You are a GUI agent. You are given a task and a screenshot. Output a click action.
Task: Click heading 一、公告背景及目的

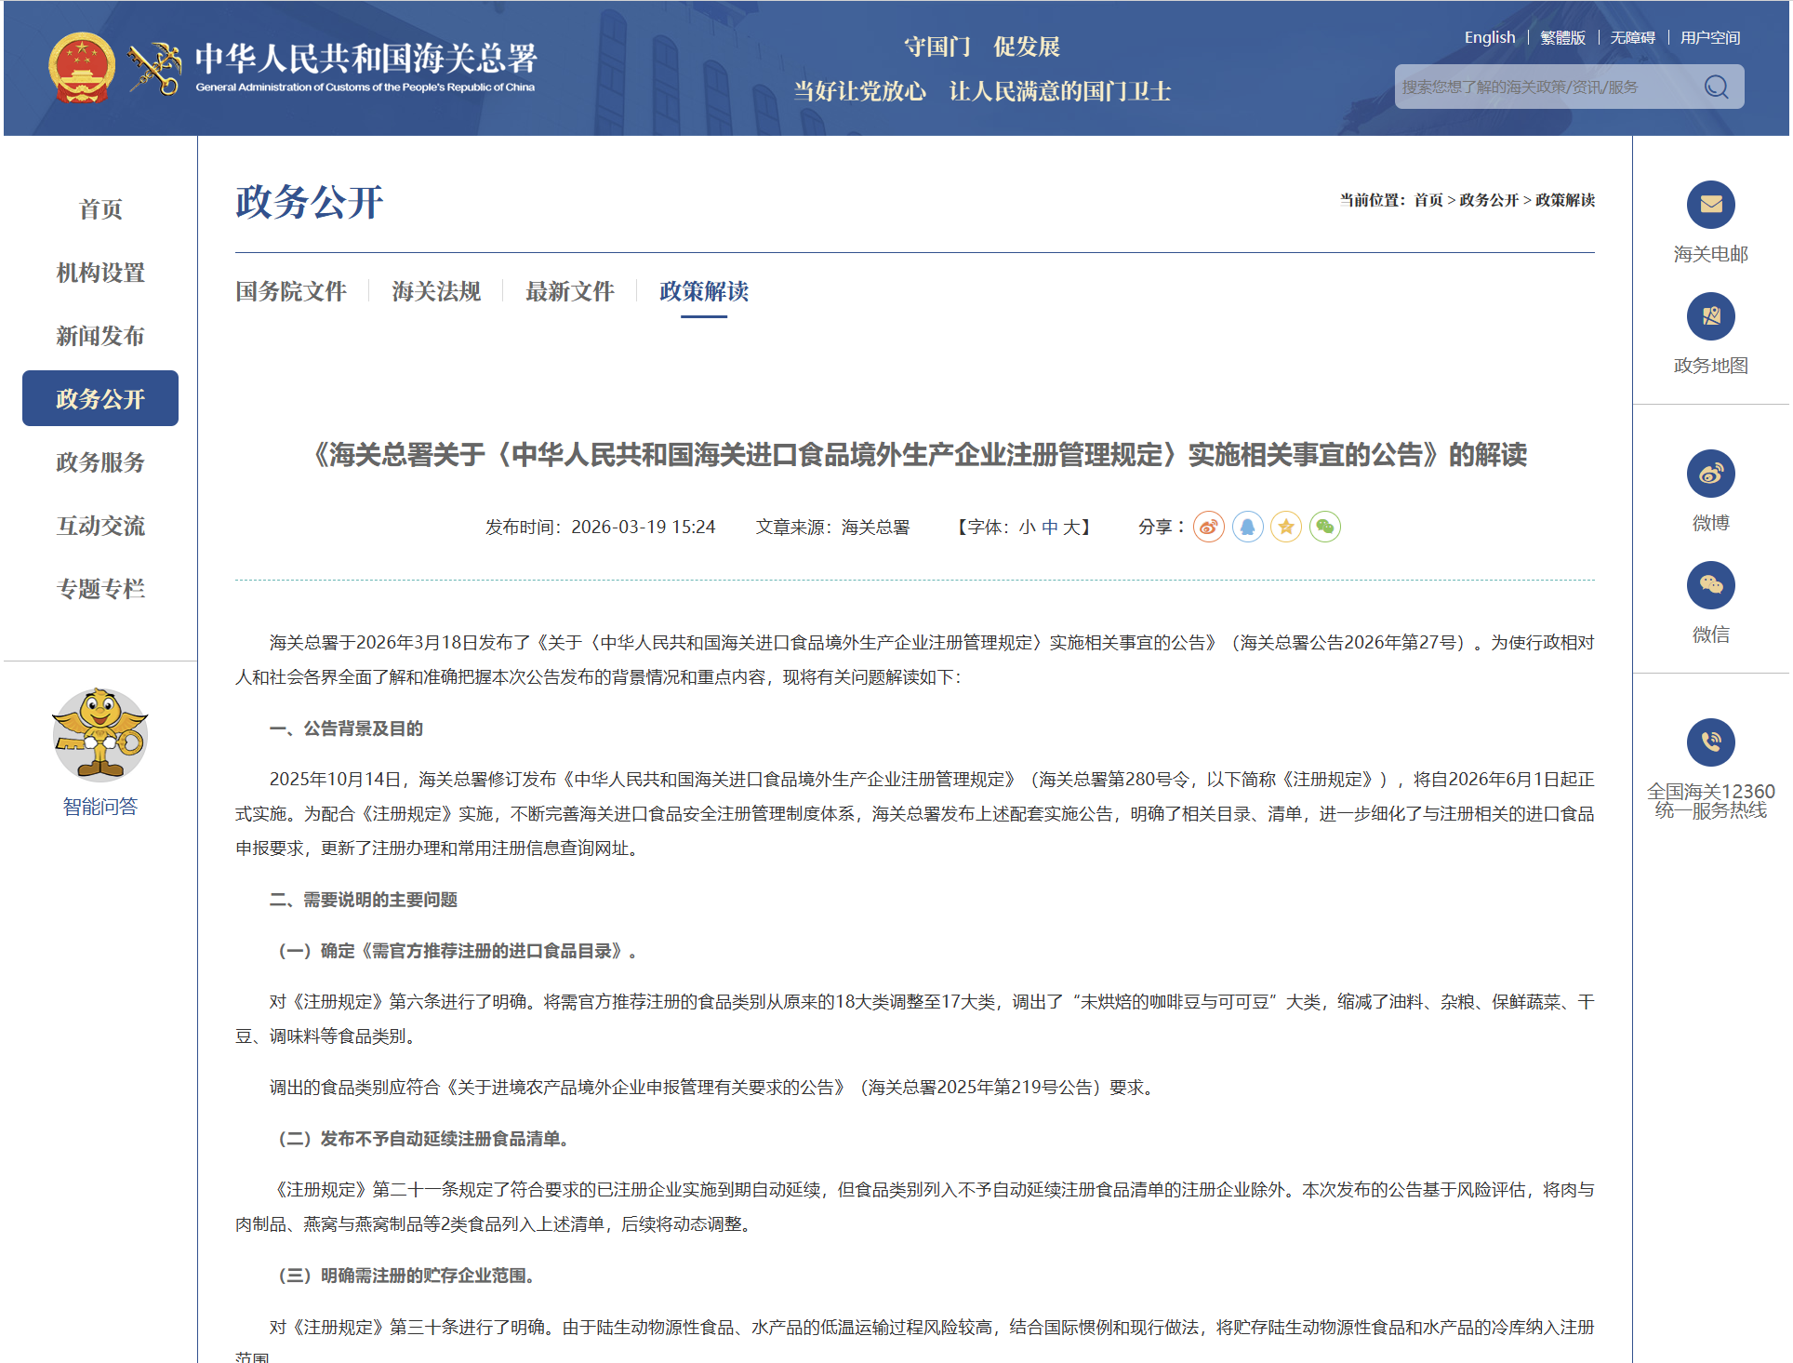tap(346, 728)
